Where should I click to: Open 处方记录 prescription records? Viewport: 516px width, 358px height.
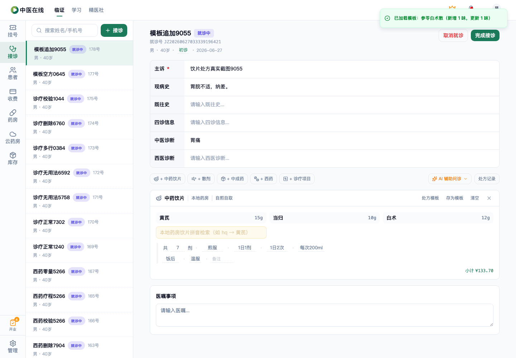point(487,179)
